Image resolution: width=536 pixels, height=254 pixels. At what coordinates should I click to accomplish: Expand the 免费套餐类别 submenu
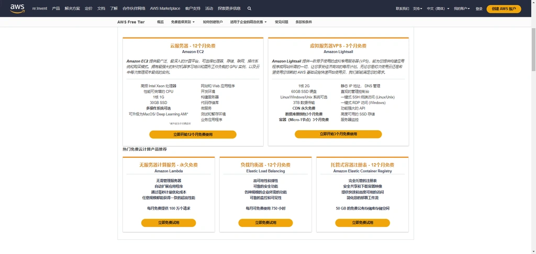click(183, 22)
